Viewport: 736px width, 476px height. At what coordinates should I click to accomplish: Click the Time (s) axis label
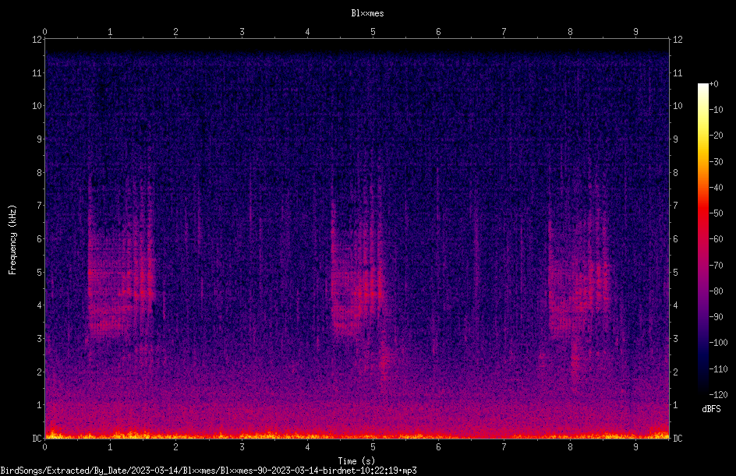(356, 461)
